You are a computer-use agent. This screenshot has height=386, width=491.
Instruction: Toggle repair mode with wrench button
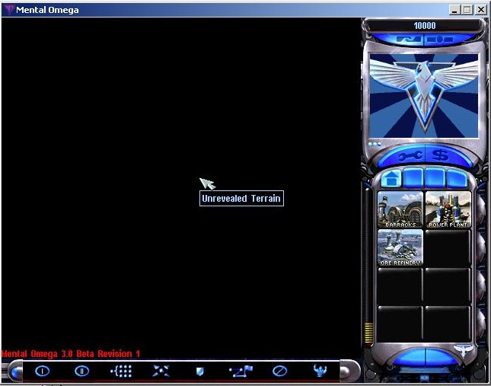pos(407,155)
